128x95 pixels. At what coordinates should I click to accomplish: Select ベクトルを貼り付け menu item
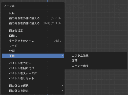click(x=33, y=68)
